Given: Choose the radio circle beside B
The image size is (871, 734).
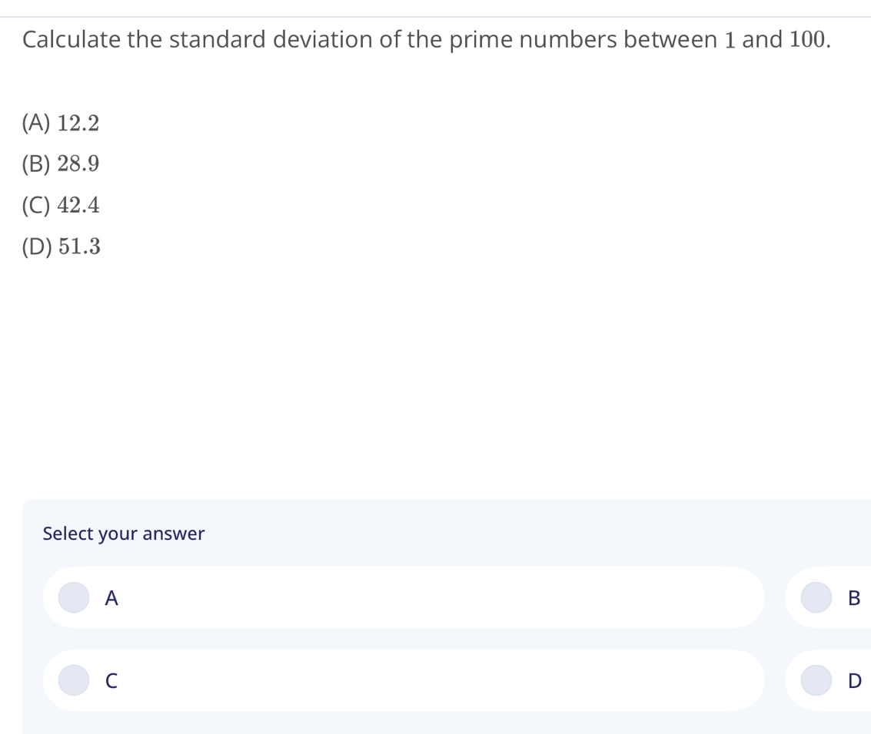Looking at the screenshot, I should click(x=816, y=597).
